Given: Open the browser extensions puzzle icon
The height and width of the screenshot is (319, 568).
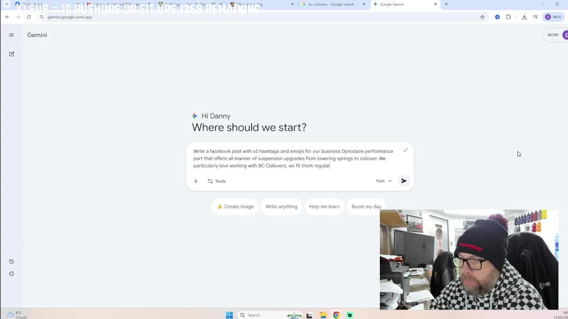Looking at the screenshot, I should [x=509, y=17].
